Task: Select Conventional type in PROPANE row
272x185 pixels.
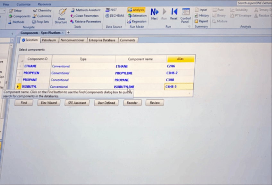Action: click(82, 80)
